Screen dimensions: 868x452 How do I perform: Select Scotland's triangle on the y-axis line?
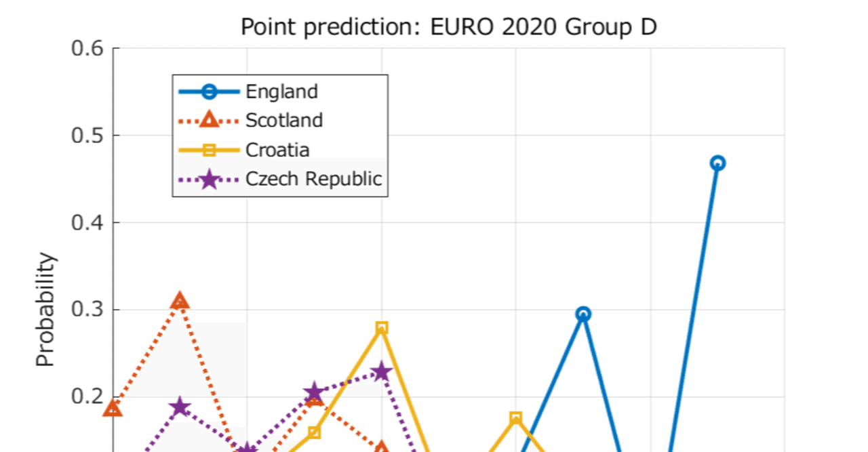(113, 408)
